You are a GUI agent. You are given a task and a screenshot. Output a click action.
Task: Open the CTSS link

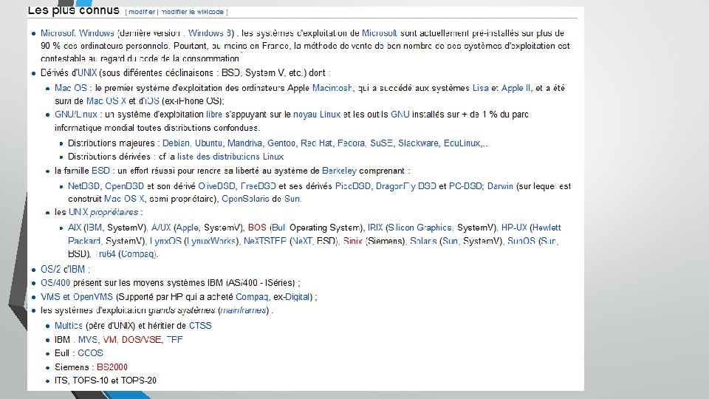(200, 326)
